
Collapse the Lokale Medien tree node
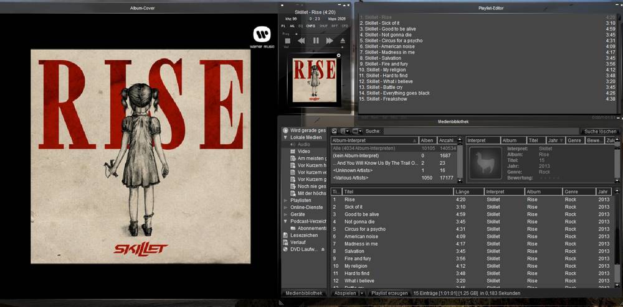[x=285, y=137]
